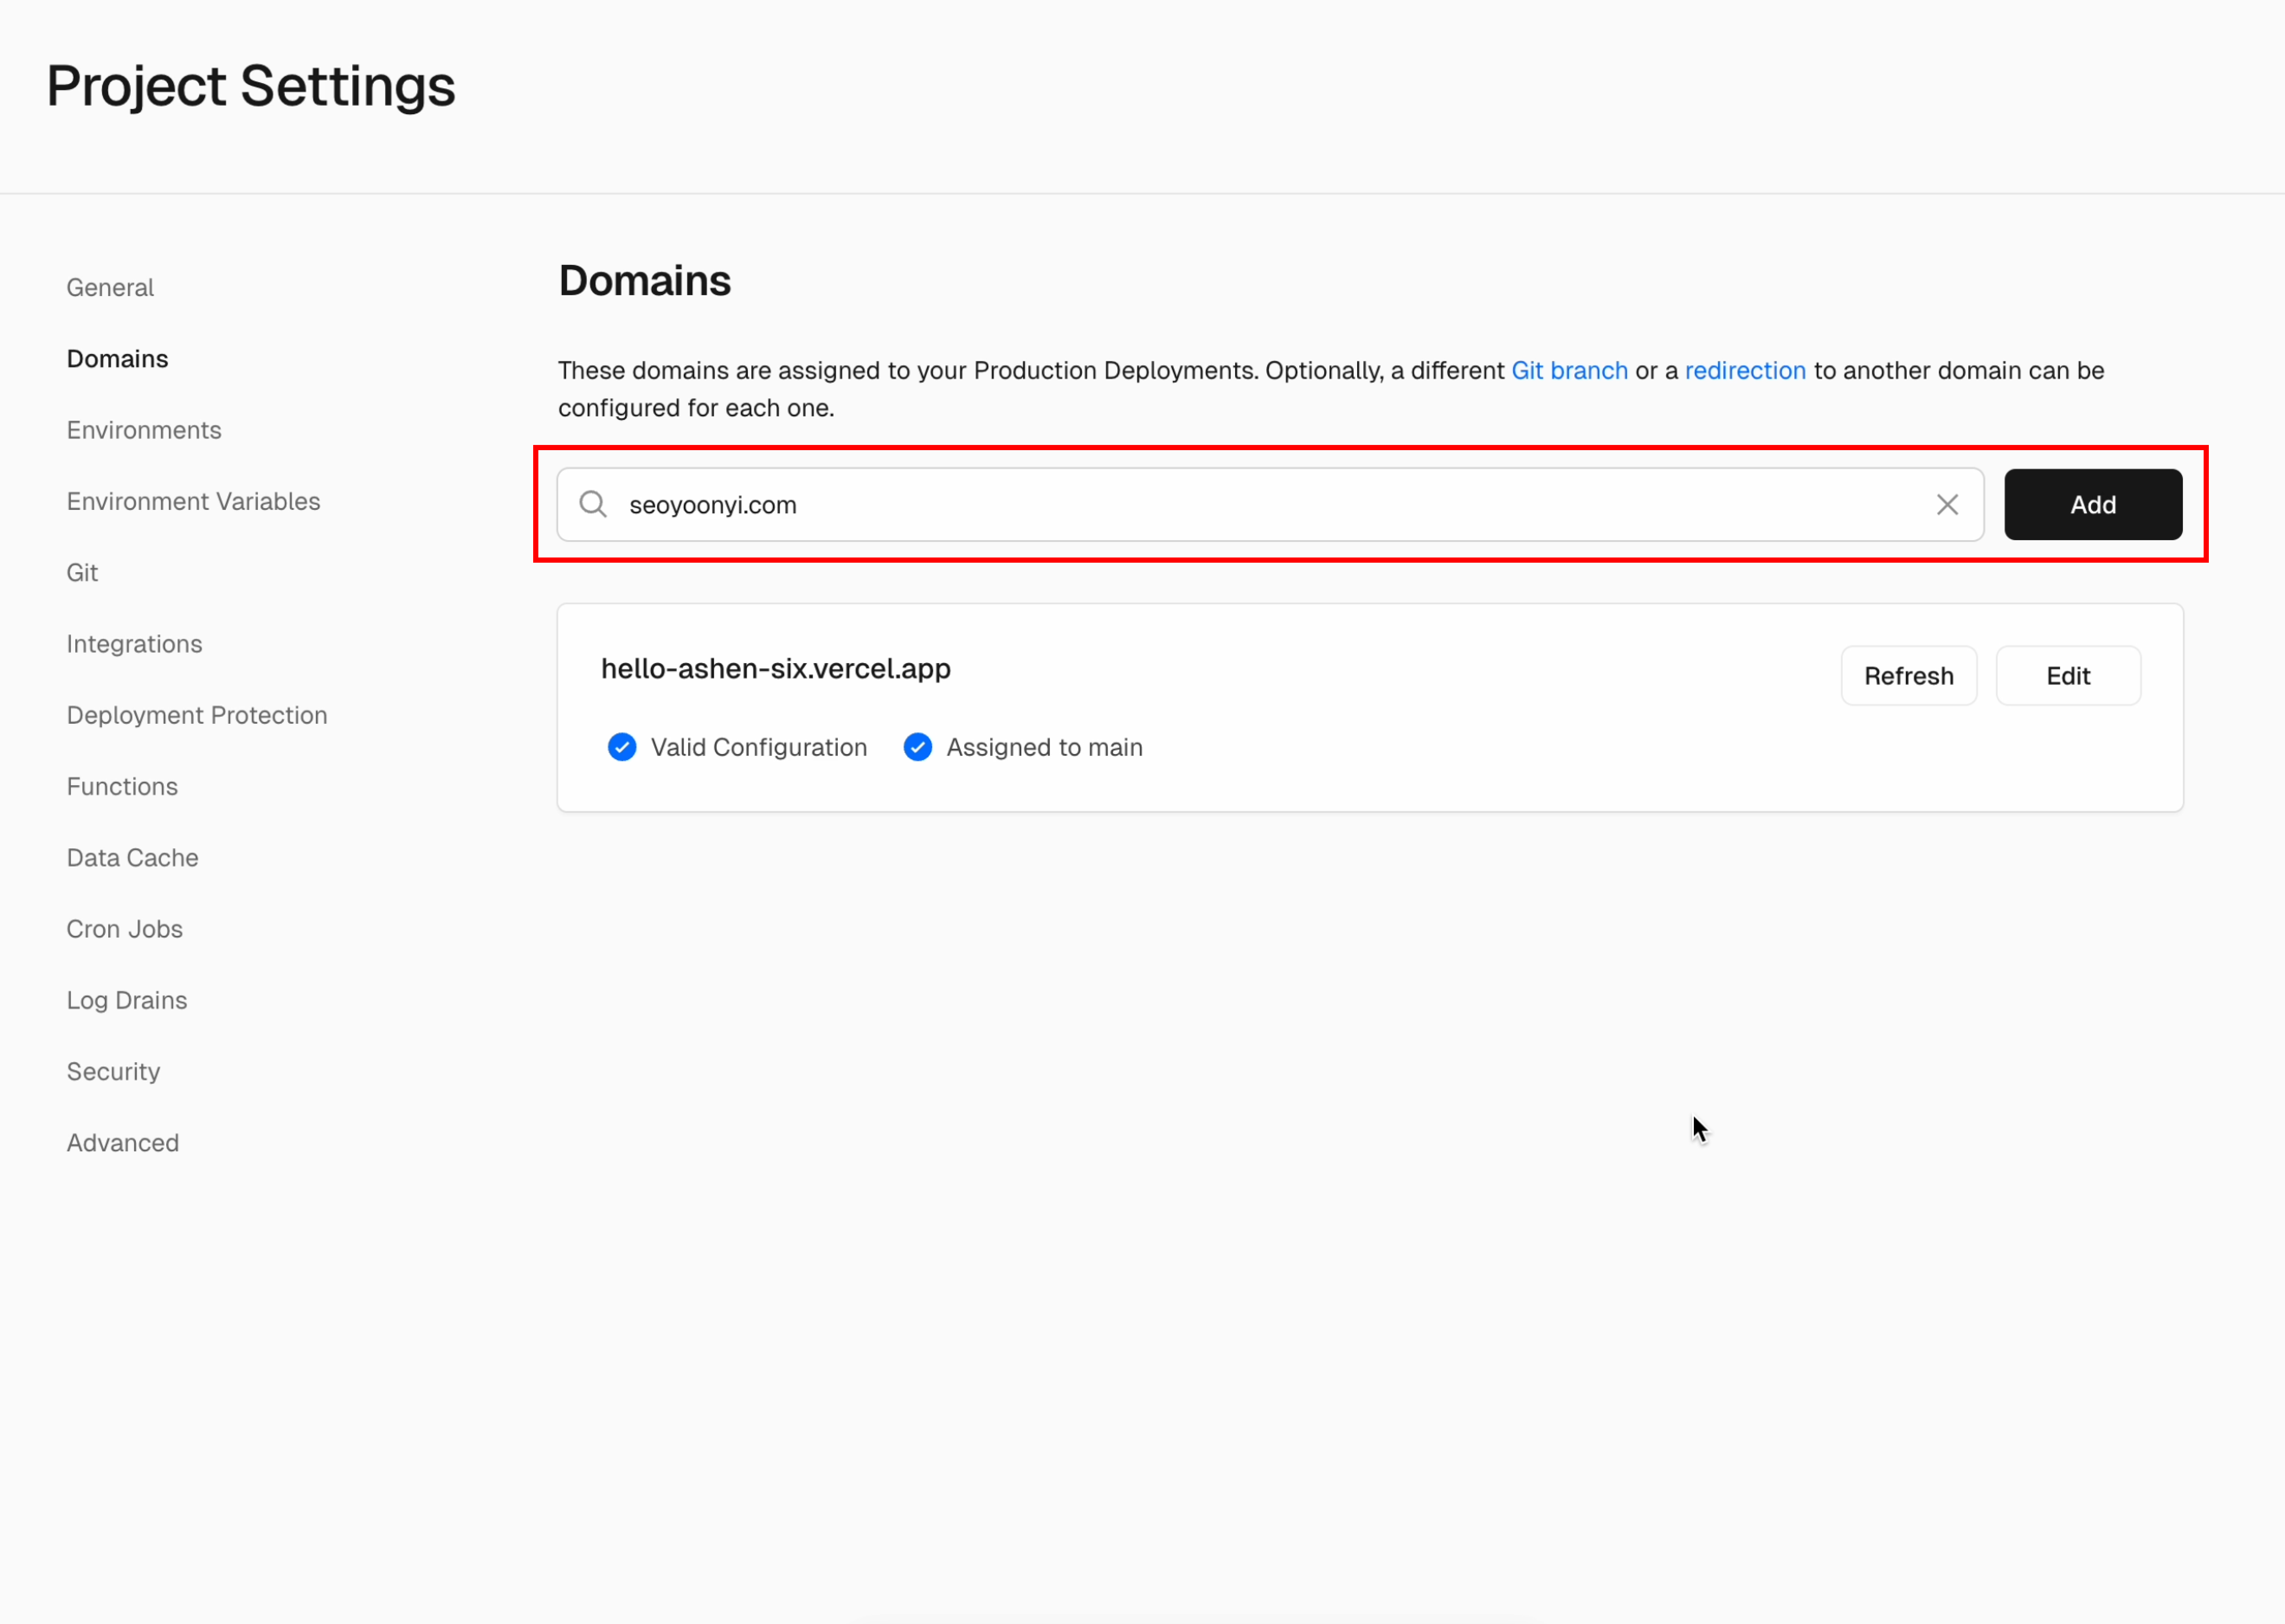Open the Git branch link
Image resolution: width=2285 pixels, height=1624 pixels.
coord(1568,370)
